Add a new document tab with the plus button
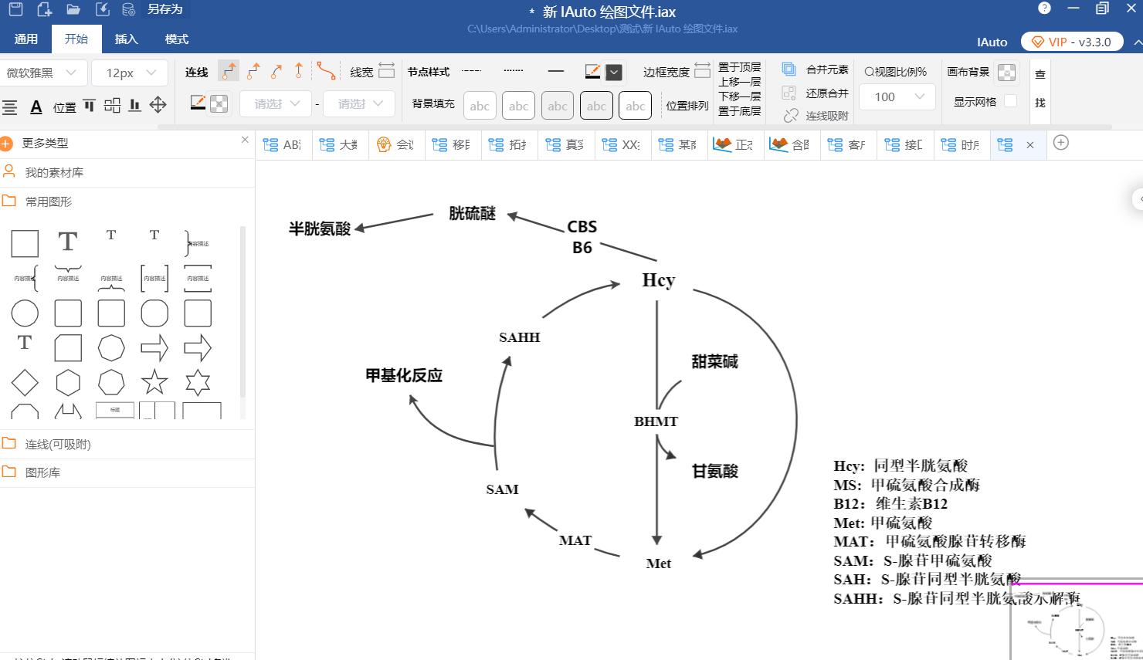The image size is (1143, 660). coord(1061,144)
